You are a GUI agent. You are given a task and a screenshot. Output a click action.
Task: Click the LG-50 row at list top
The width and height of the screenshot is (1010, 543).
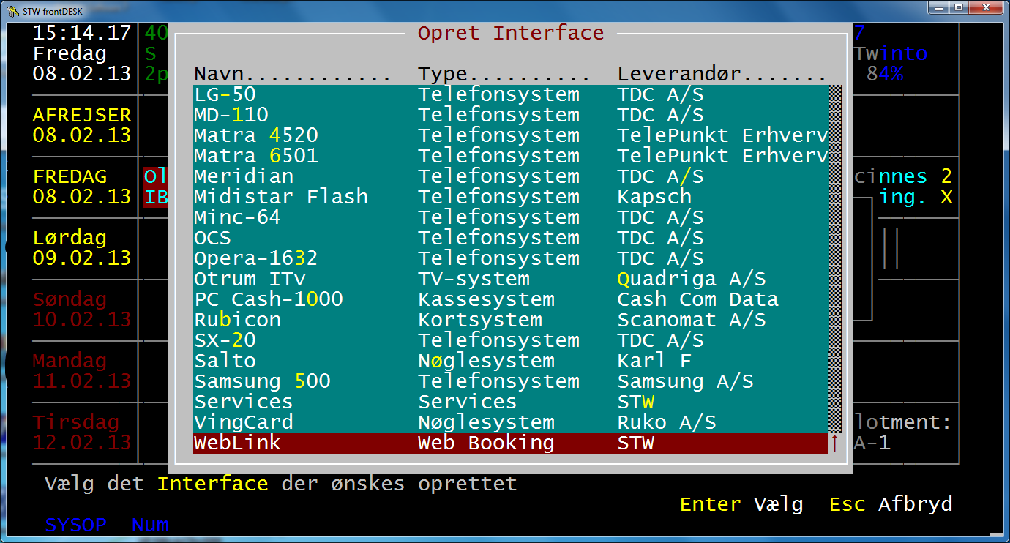[x=510, y=94]
